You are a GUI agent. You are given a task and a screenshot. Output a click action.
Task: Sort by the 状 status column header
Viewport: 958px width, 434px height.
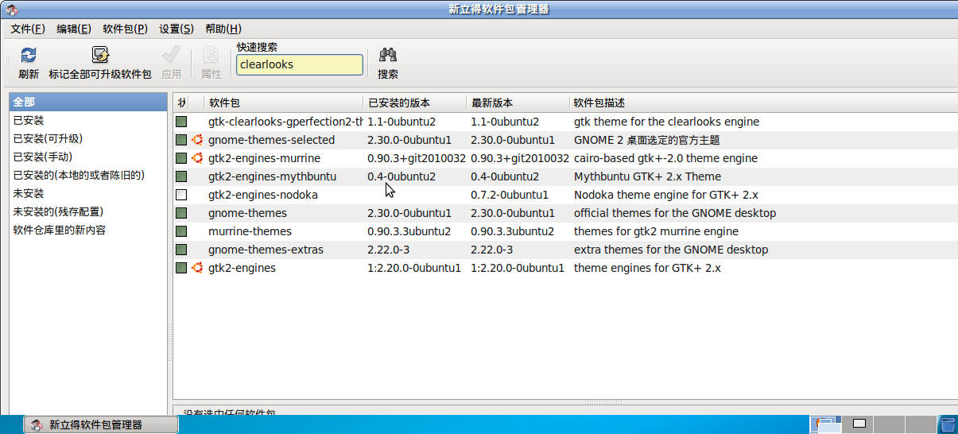click(182, 103)
